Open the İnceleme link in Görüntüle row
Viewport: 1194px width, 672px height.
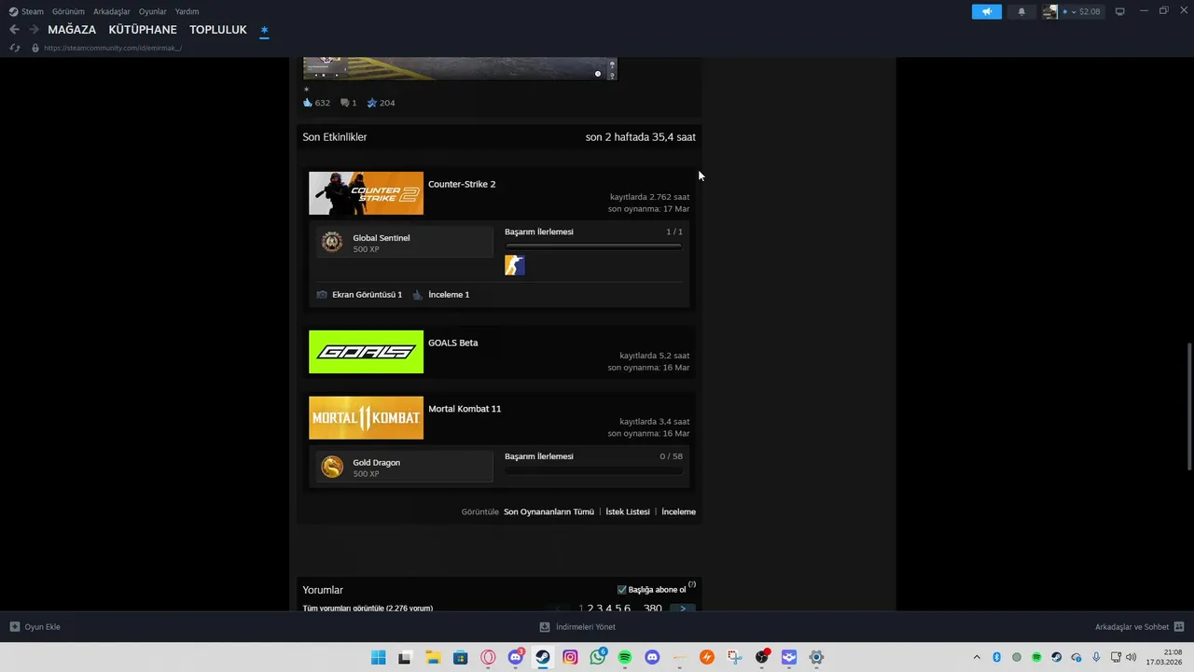(678, 511)
